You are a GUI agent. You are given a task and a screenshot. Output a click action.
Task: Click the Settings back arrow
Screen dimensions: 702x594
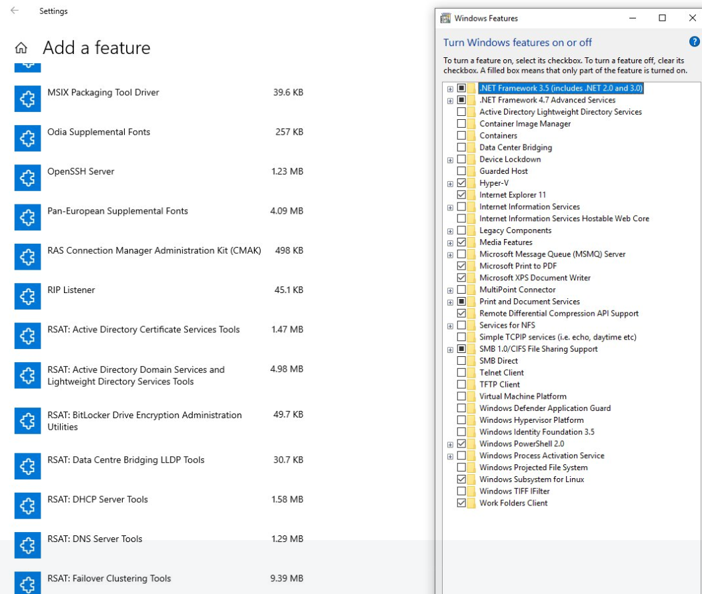14,10
